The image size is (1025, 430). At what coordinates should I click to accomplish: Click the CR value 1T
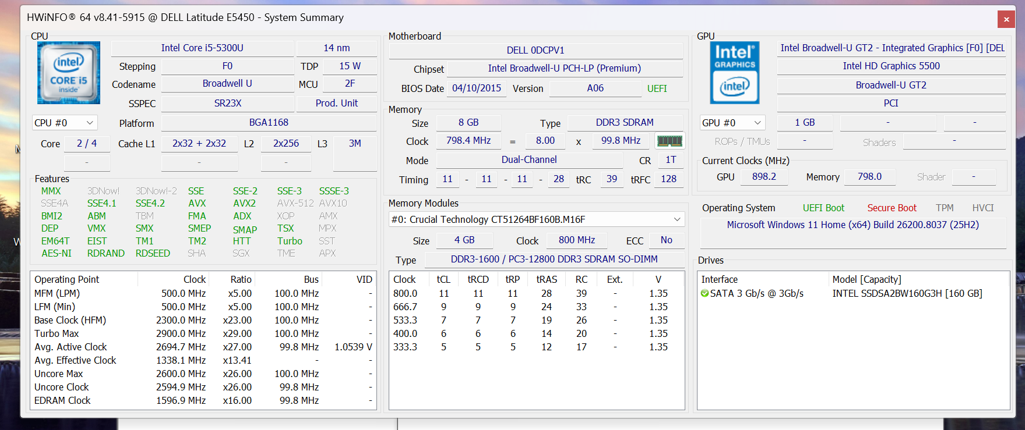click(671, 159)
